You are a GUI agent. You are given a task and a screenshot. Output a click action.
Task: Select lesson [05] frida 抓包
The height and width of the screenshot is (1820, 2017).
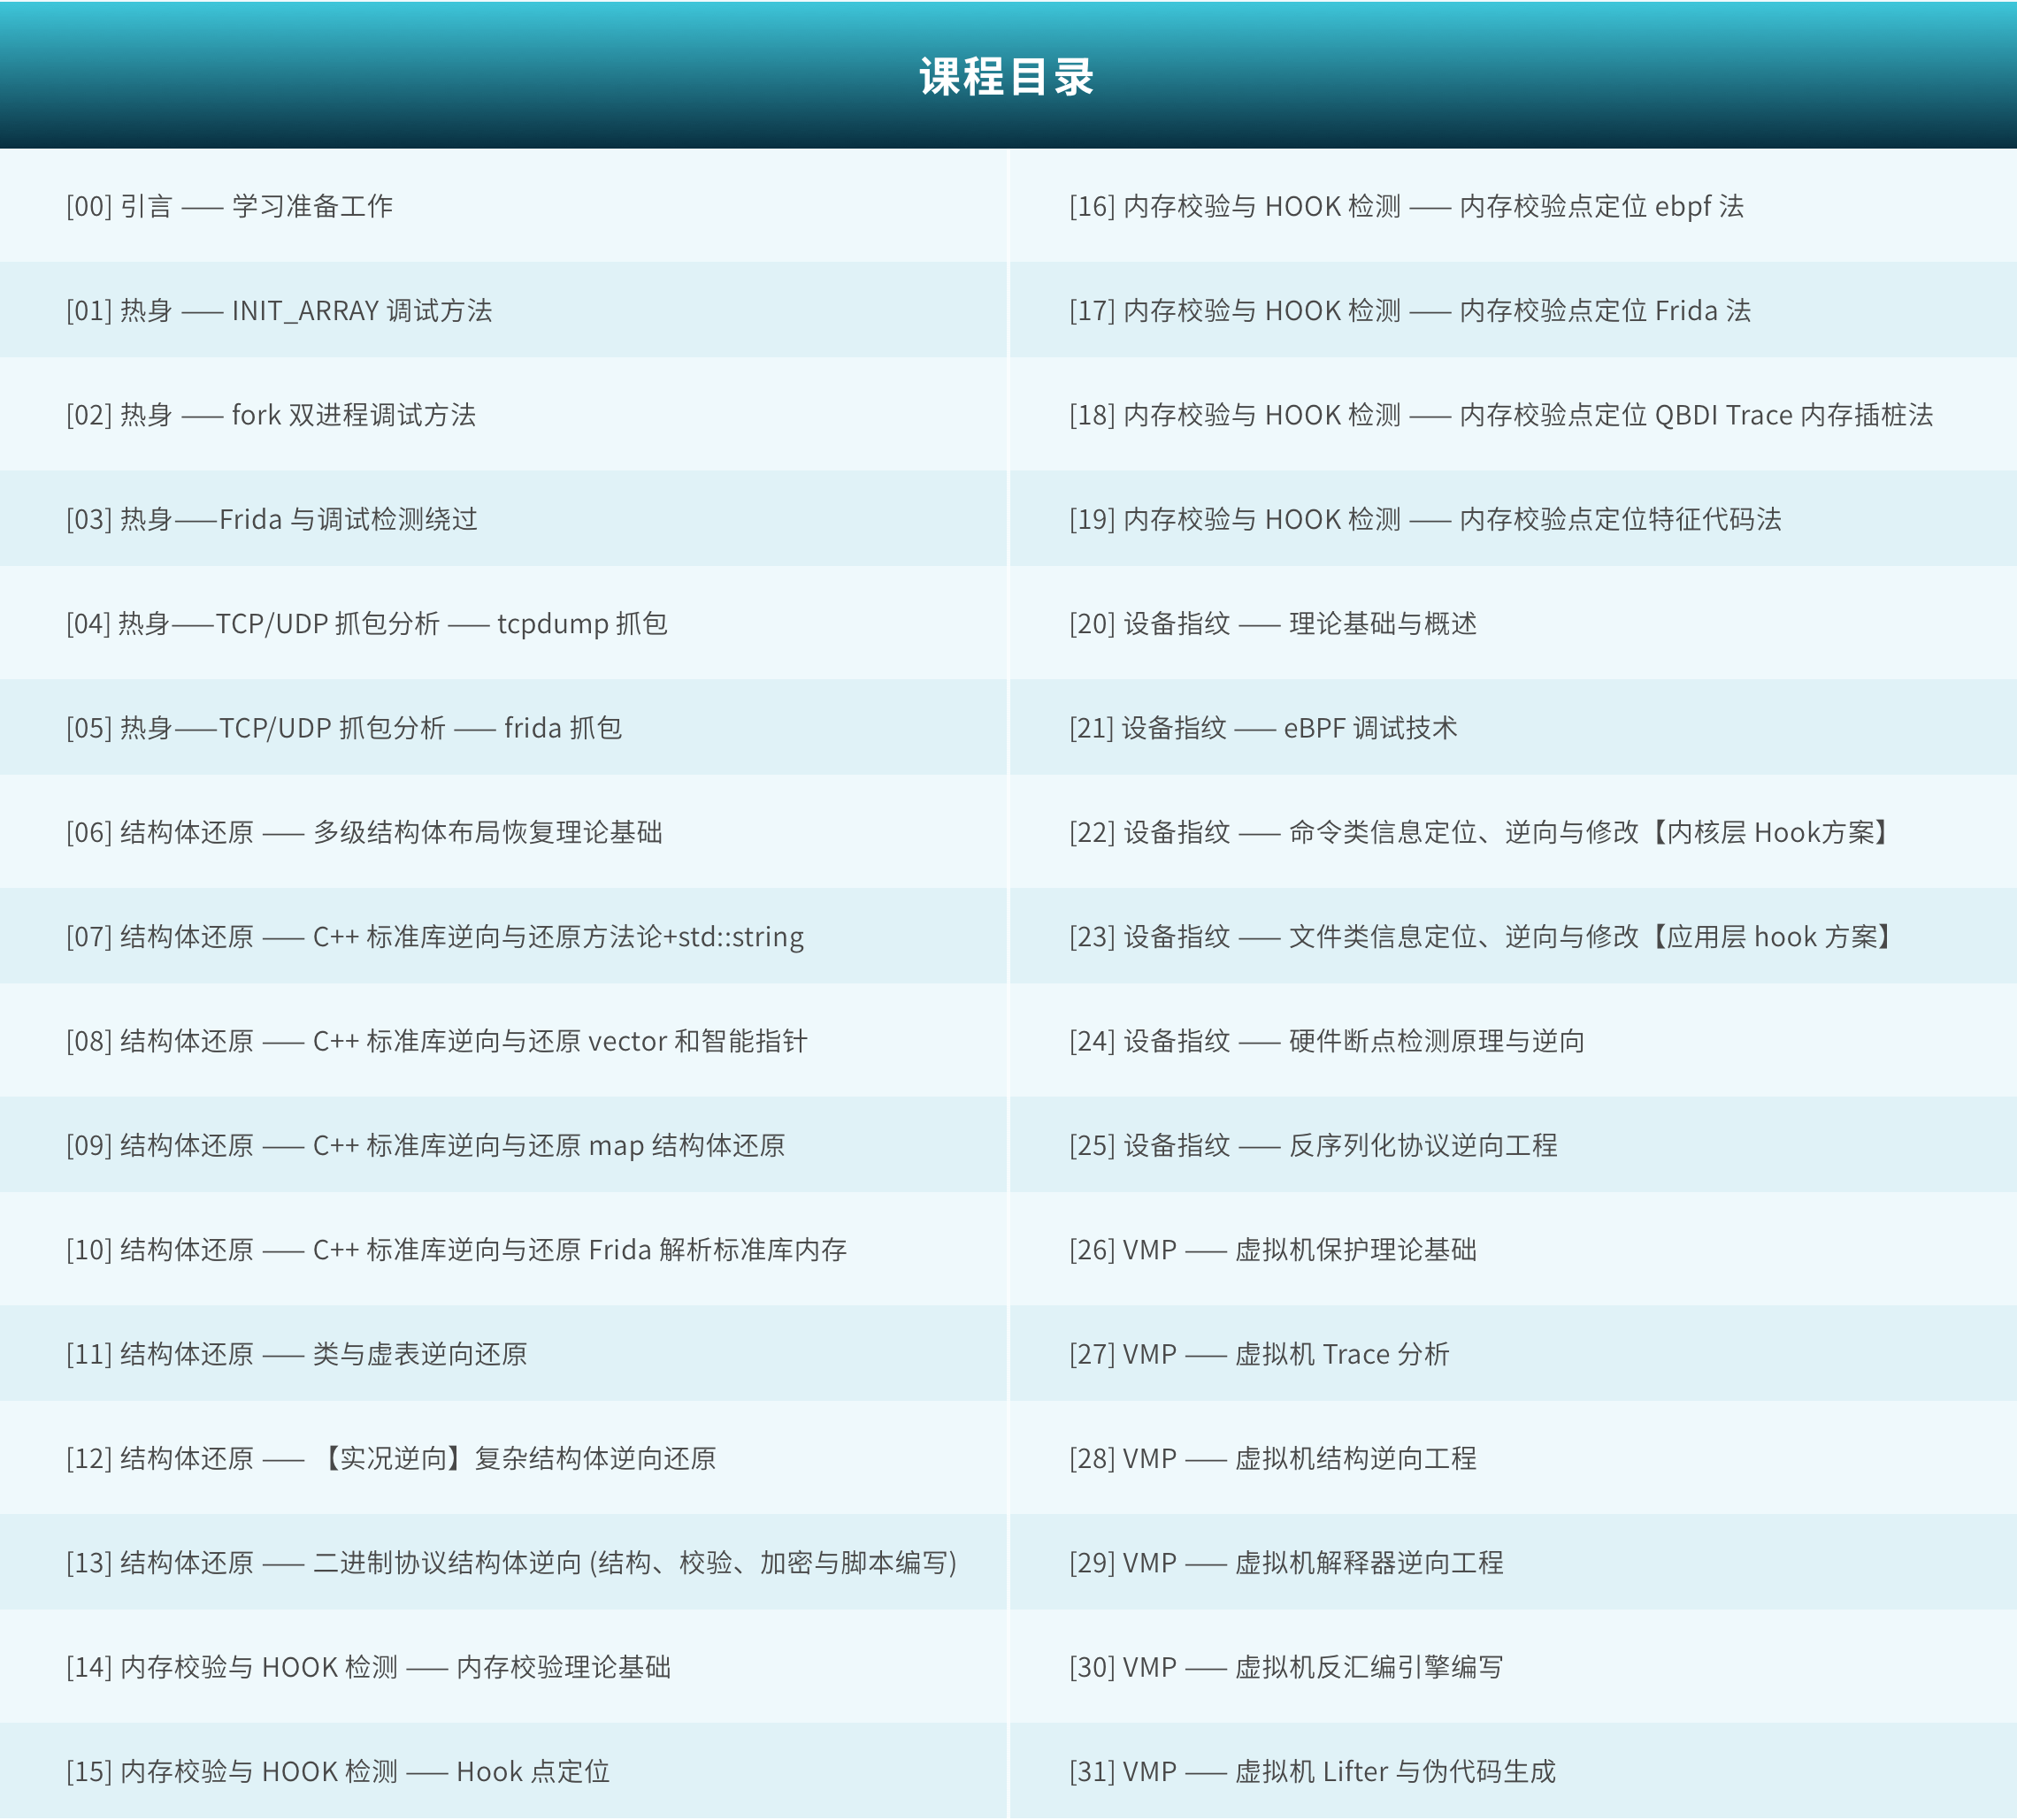click(x=344, y=728)
